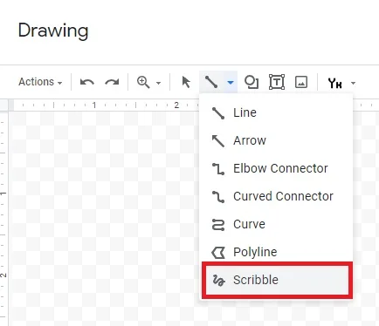This screenshot has width=379, height=326.
Task: Choose the Select arrow cursor tool
Action: pos(186,82)
